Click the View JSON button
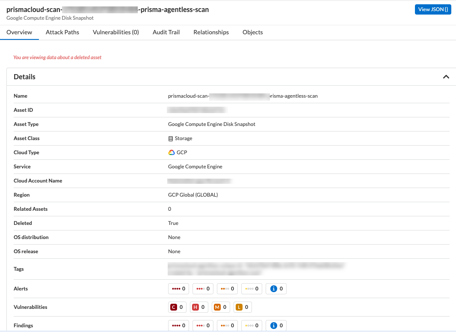 (x=433, y=9)
